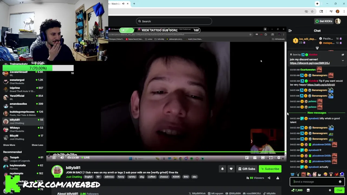Open BillyBill1Kick X social link
This screenshot has width=347, height=195.
(x=197, y=193)
